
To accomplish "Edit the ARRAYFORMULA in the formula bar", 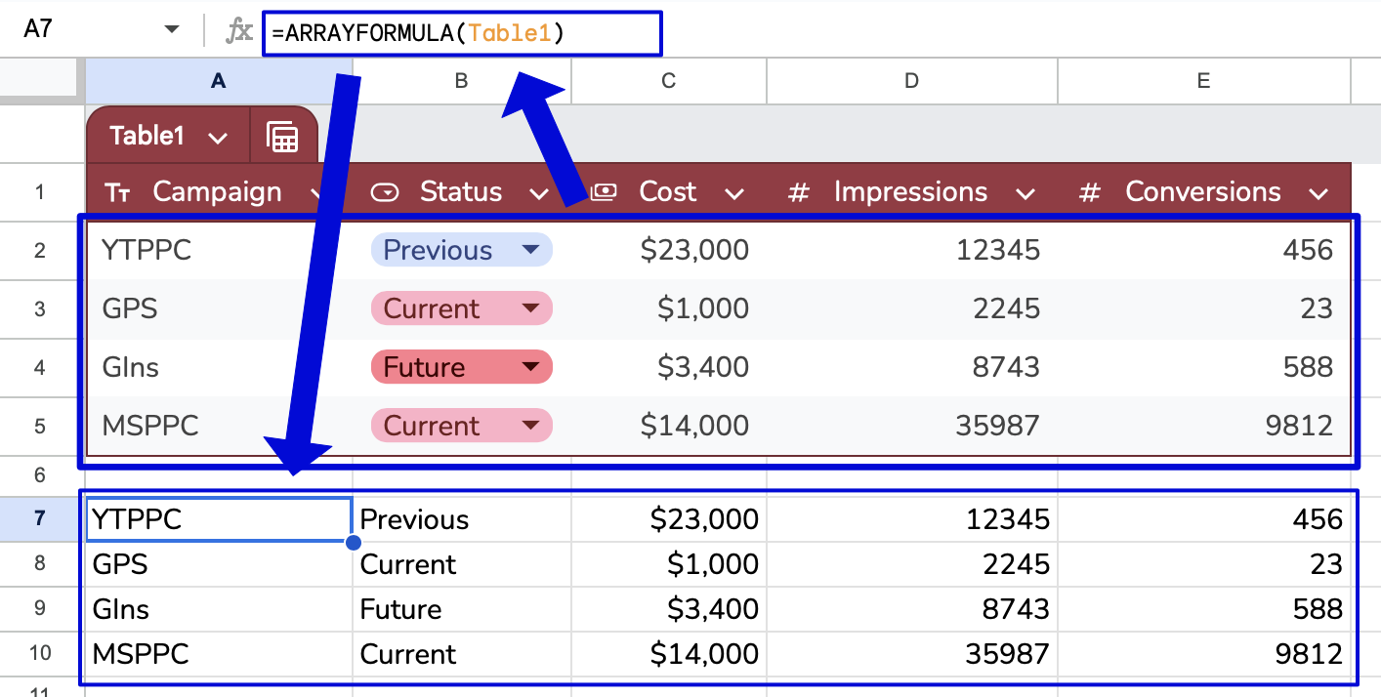I will pyautogui.click(x=420, y=32).
